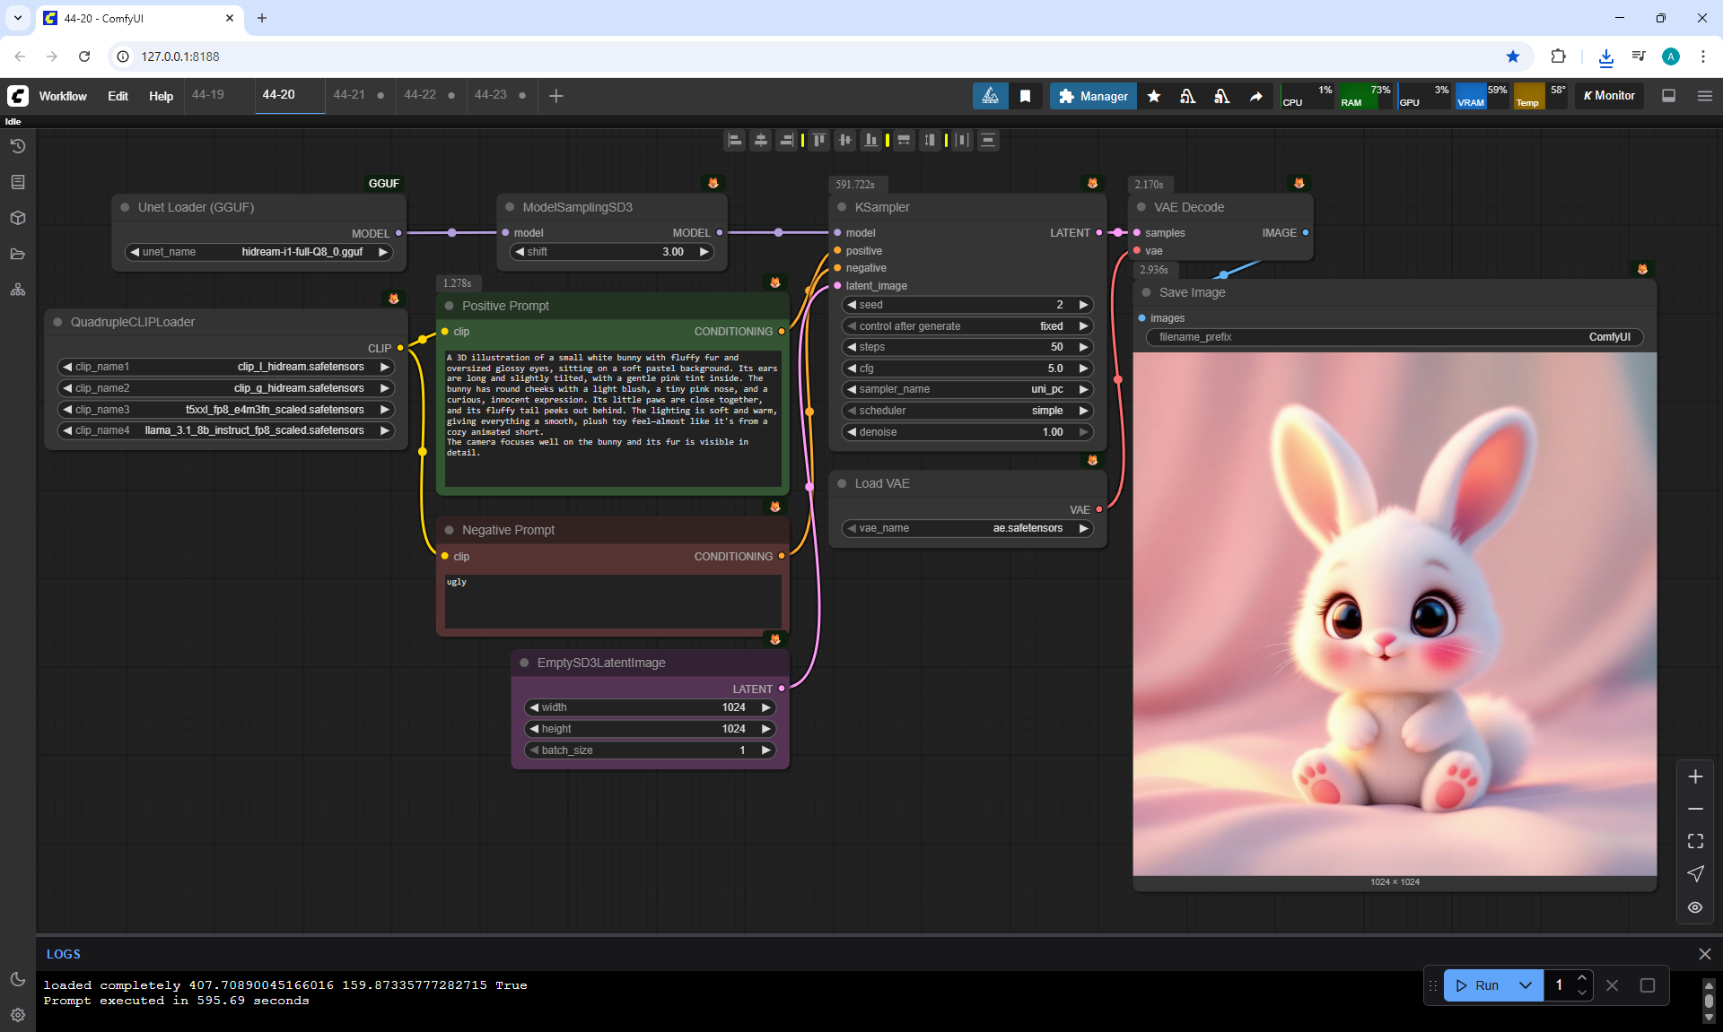Open the workflows folder sidebar icon
Viewport: 1723px width, 1032px height.
click(x=18, y=254)
